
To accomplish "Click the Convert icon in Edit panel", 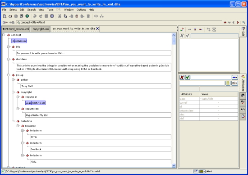I will [x=208, y=29].
